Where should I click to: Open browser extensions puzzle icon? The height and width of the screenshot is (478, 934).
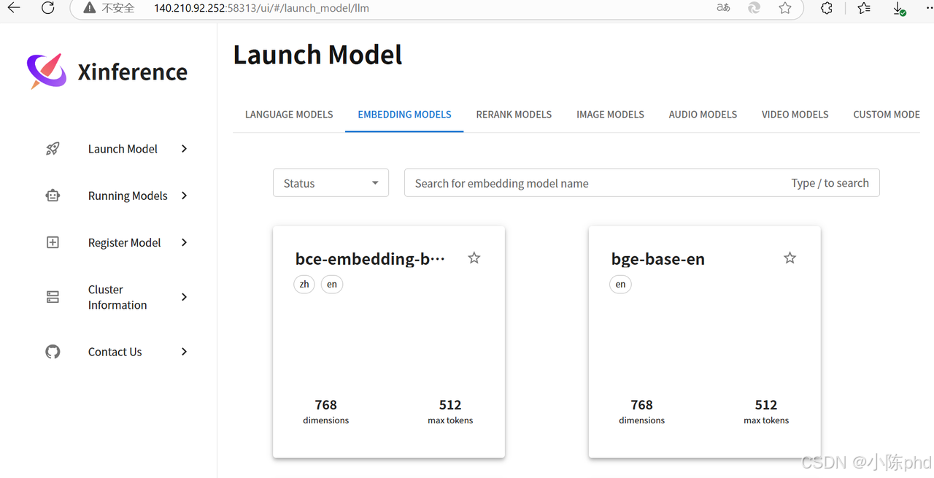pos(827,8)
